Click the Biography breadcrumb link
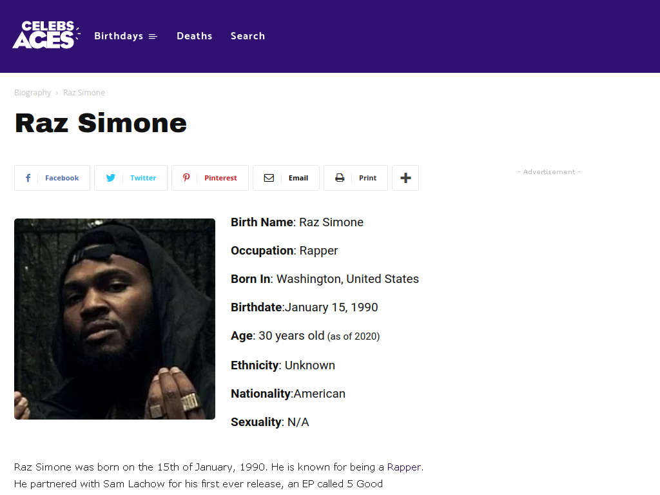 click(32, 93)
